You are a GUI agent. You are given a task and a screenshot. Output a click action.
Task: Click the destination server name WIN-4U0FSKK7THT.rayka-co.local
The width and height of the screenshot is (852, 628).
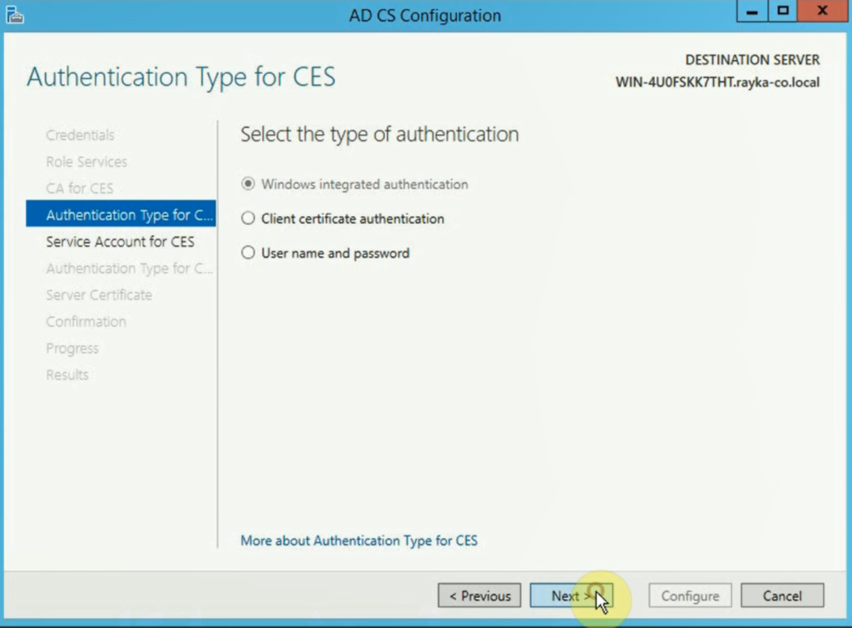717,82
